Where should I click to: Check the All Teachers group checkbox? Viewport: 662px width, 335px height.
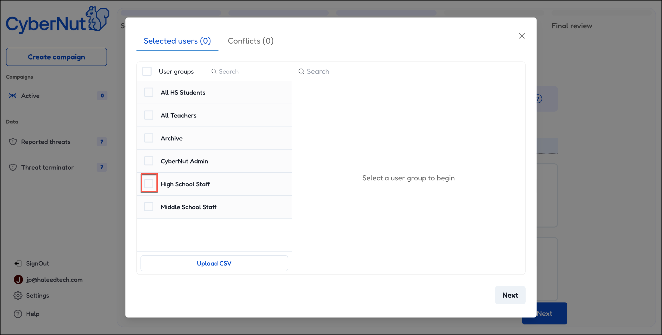click(149, 115)
